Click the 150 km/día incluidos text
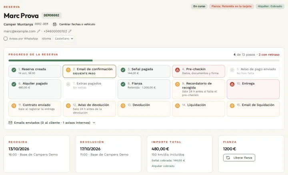The width and height of the screenshot is (288, 175). pos(168,155)
